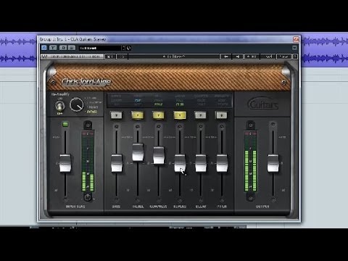
Task: Click the Output fader handle
Action: click(273, 163)
